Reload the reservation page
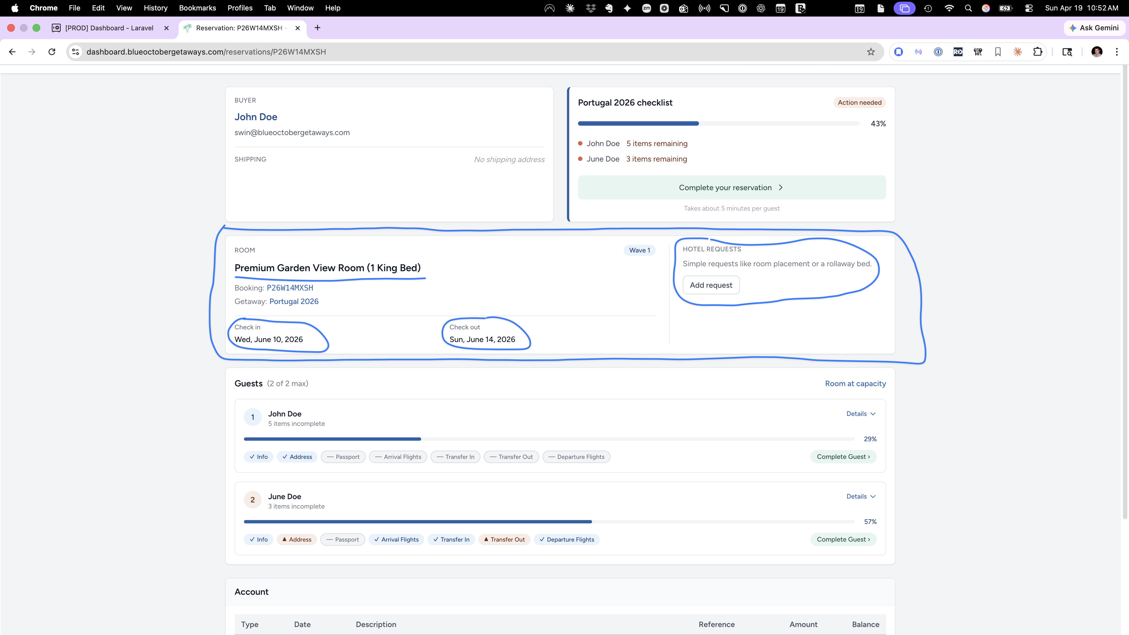Image resolution: width=1129 pixels, height=635 pixels. 52,52
